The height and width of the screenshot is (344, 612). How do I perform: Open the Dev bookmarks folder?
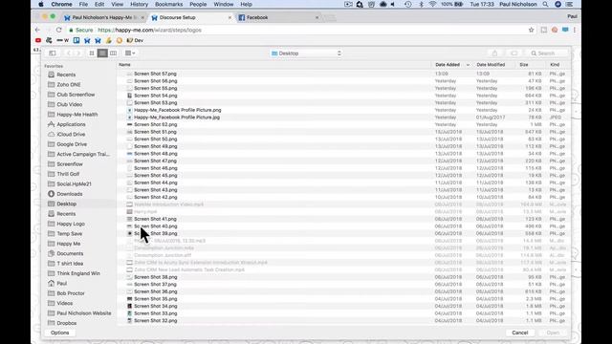[x=135, y=40]
